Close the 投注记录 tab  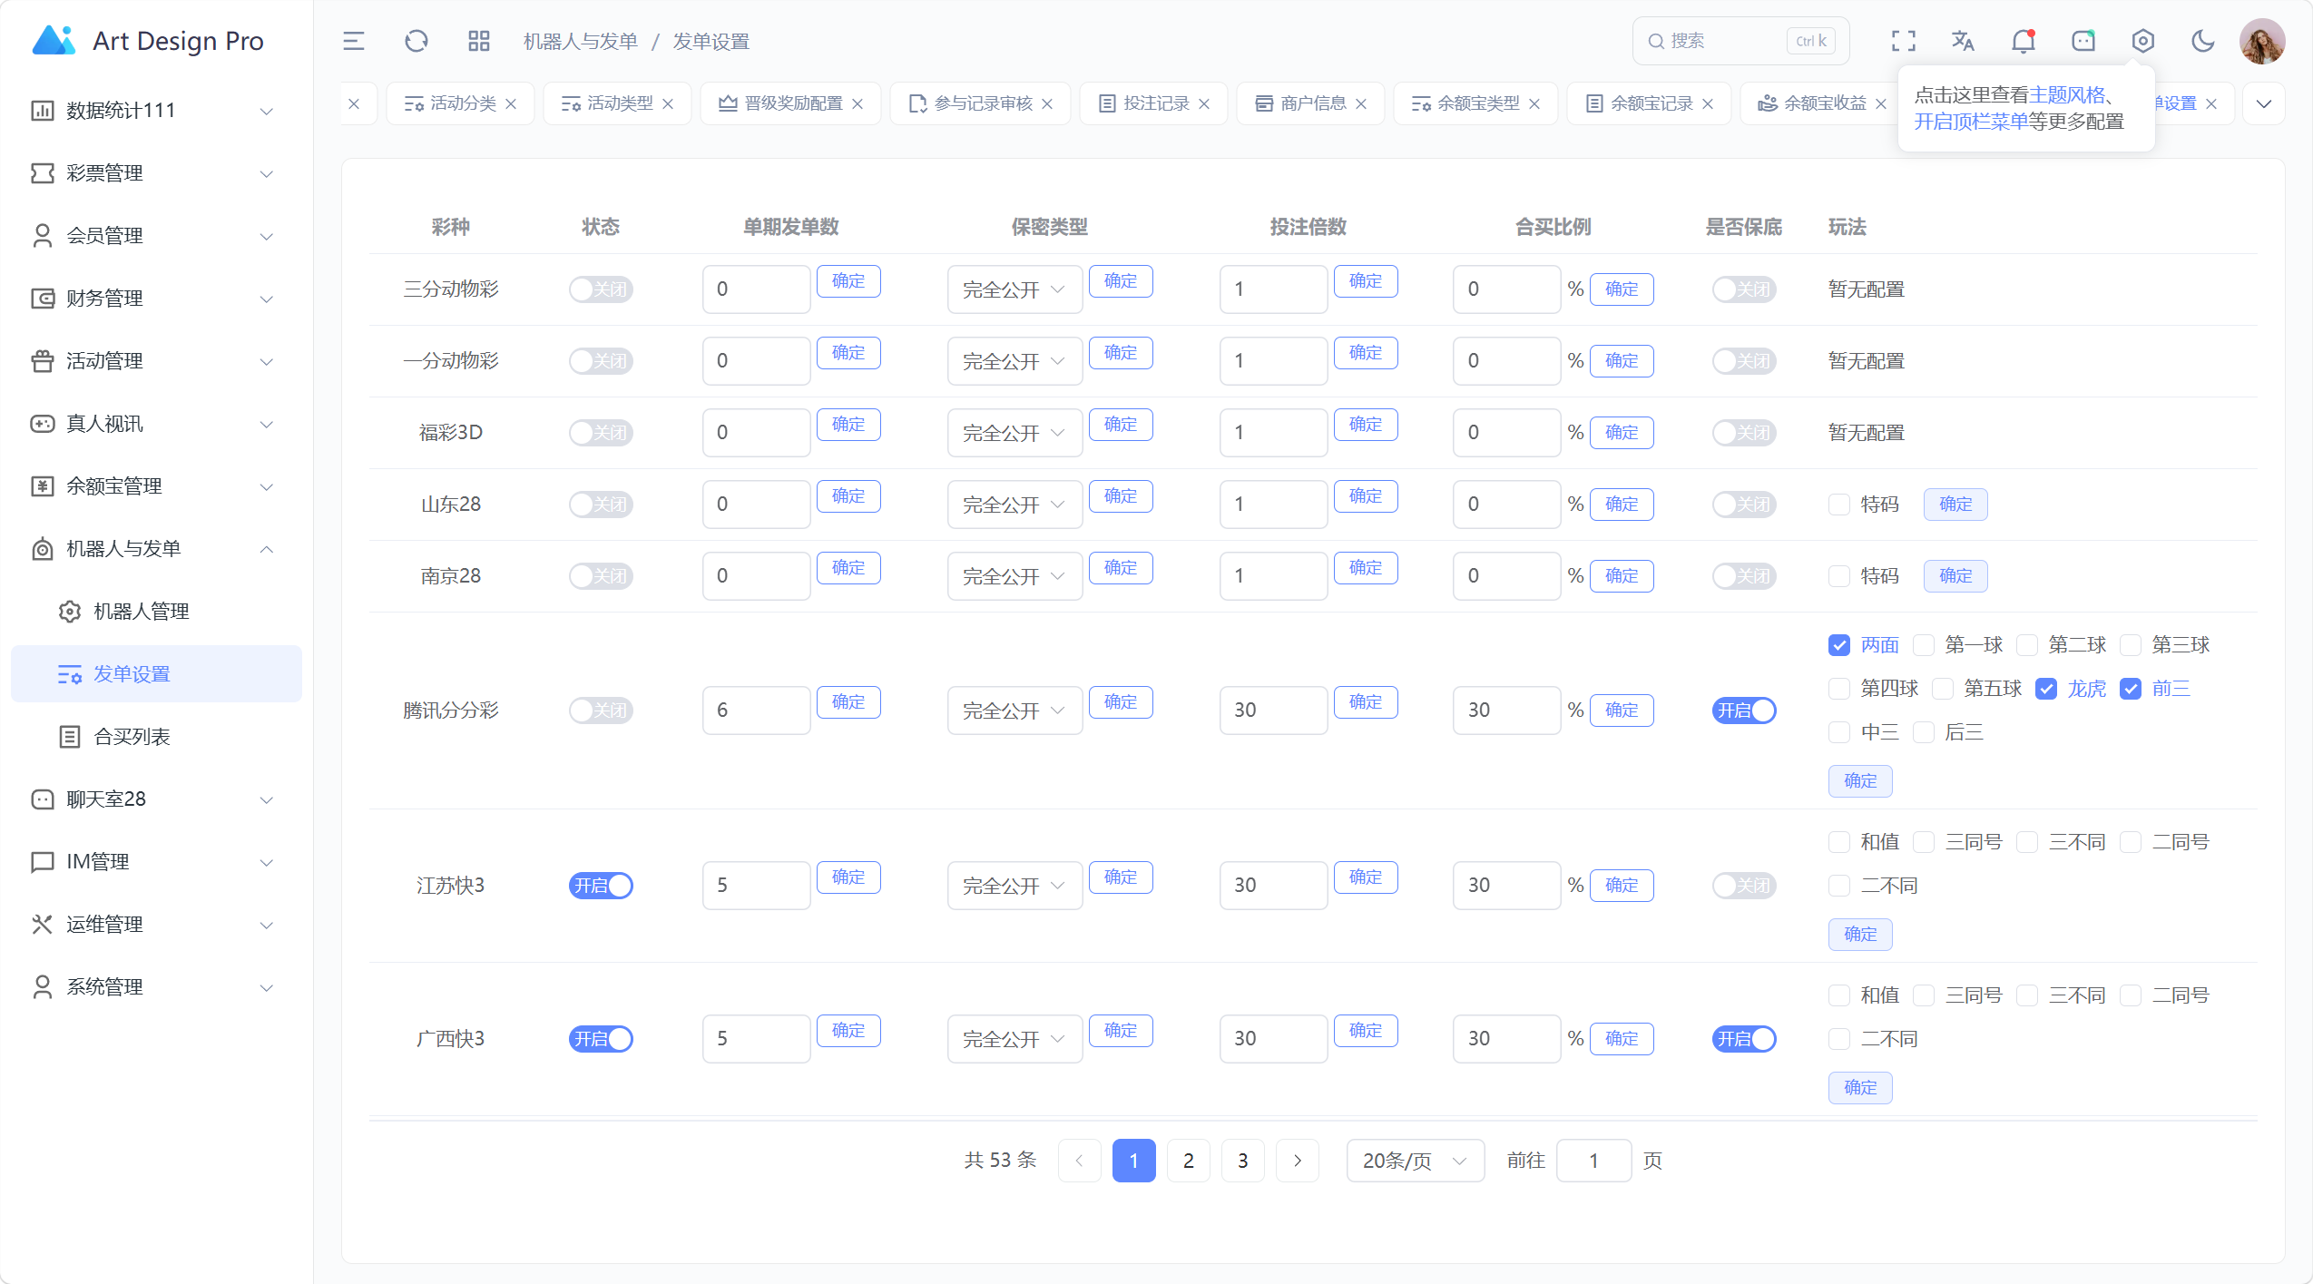point(1204,103)
